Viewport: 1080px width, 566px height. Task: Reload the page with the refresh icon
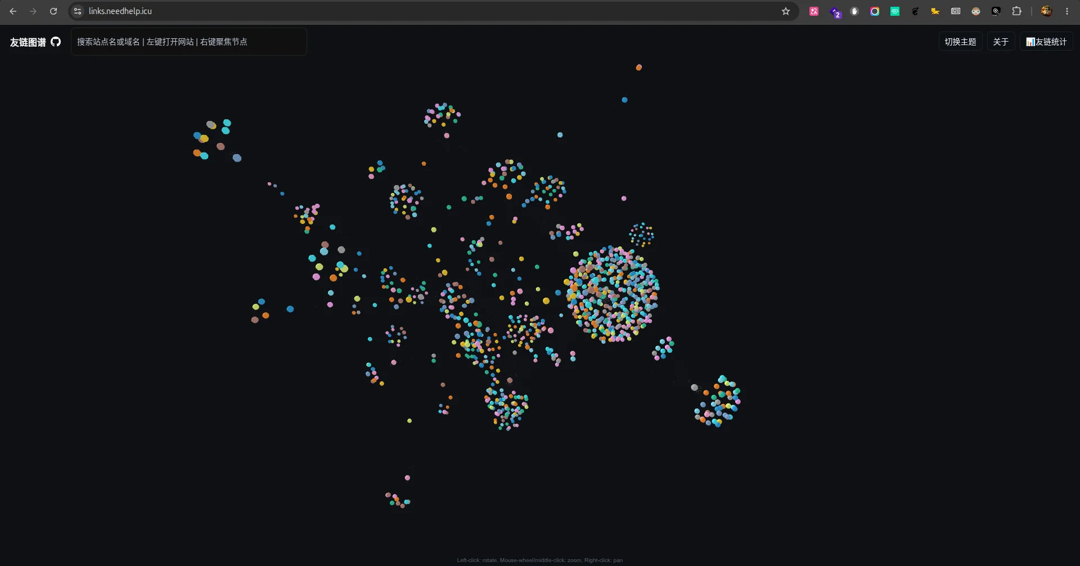[x=53, y=11]
